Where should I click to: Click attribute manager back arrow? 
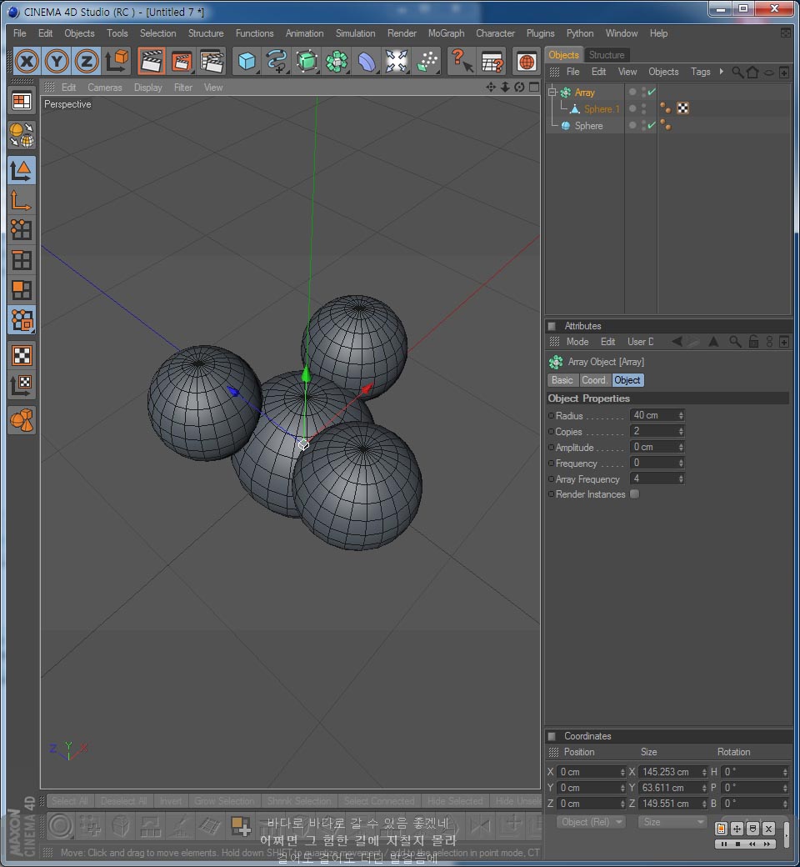677,342
